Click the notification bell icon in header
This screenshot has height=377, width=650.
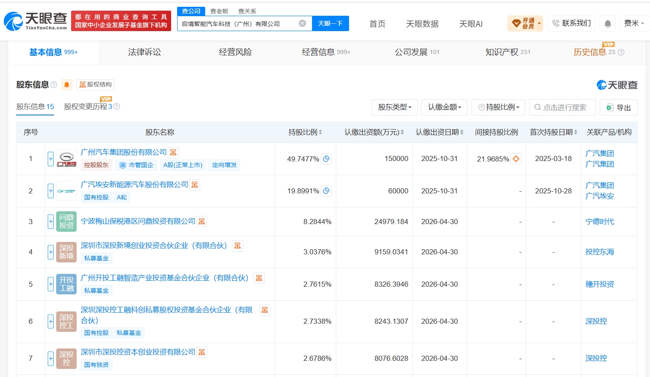(x=608, y=23)
